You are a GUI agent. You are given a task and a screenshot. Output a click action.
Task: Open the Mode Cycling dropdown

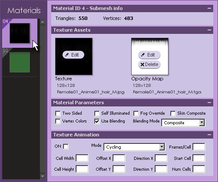coord(134,147)
